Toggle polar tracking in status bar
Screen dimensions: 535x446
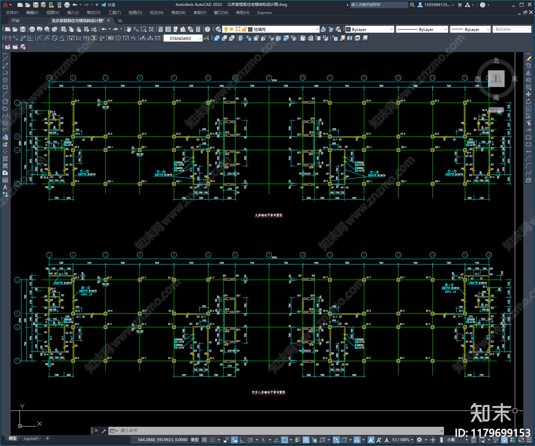(250, 440)
